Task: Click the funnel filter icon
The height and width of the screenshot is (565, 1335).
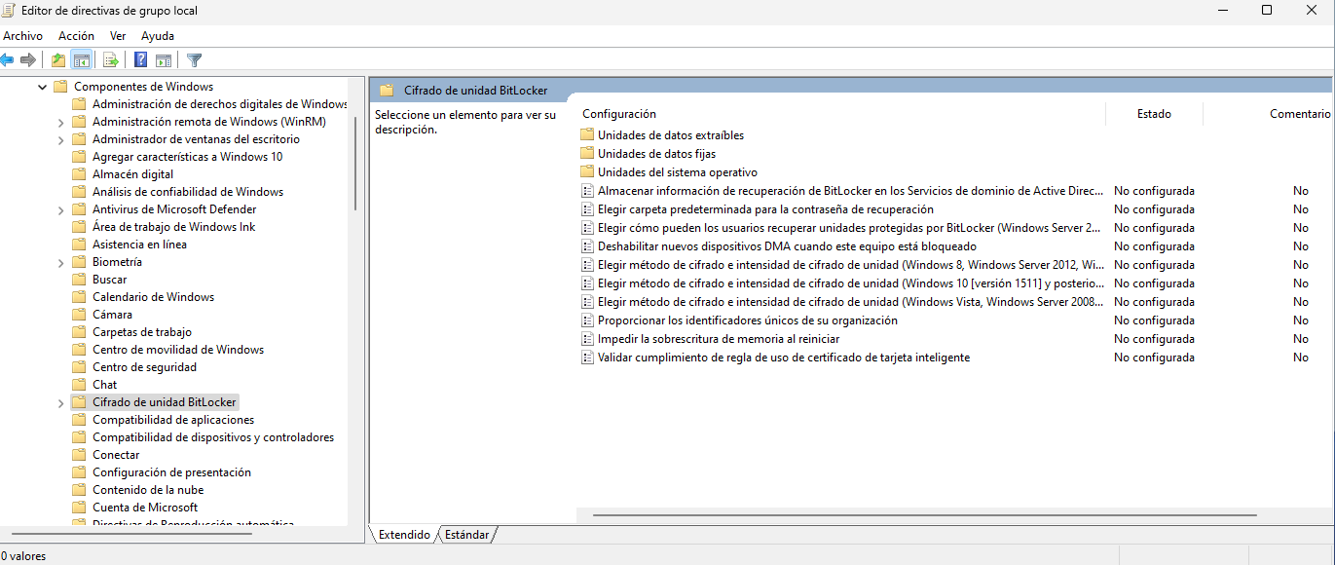Action: [194, 60]
